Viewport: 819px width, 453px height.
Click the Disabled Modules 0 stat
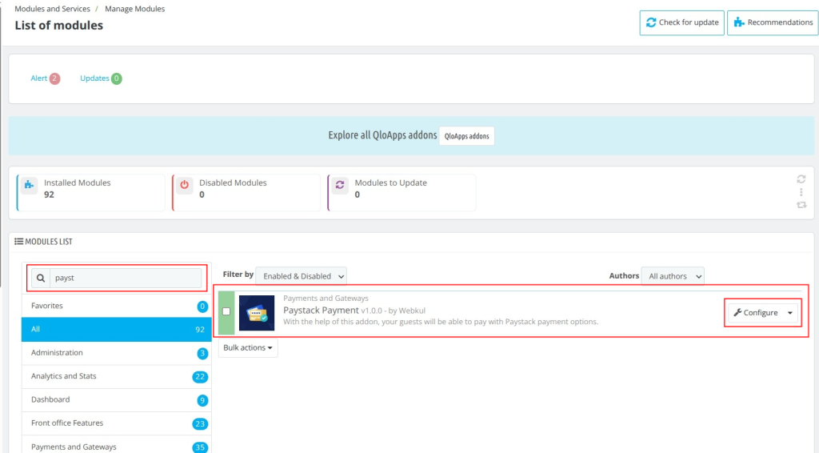click(246, 192)
